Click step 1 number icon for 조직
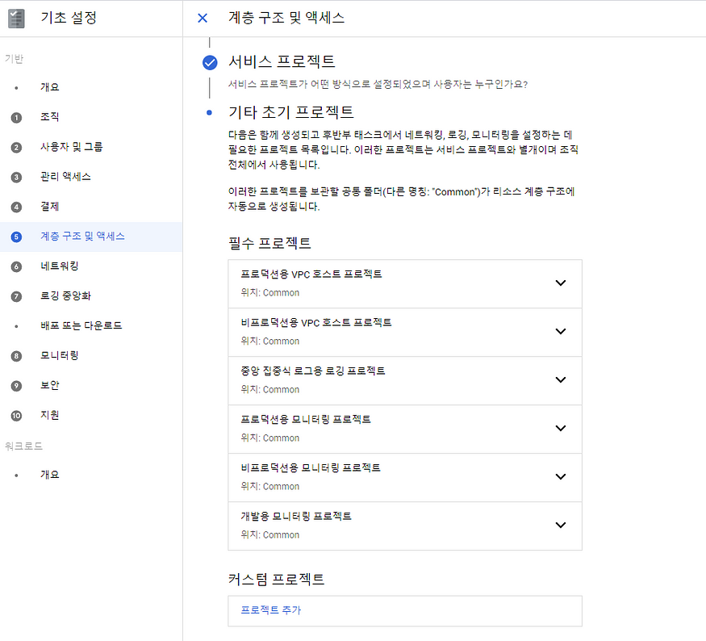This screenshot has width=706, height=641. pos(16,118)
